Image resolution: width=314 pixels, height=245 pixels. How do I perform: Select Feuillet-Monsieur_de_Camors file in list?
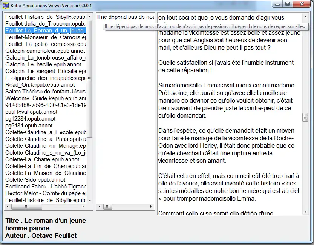pos(46,37)
